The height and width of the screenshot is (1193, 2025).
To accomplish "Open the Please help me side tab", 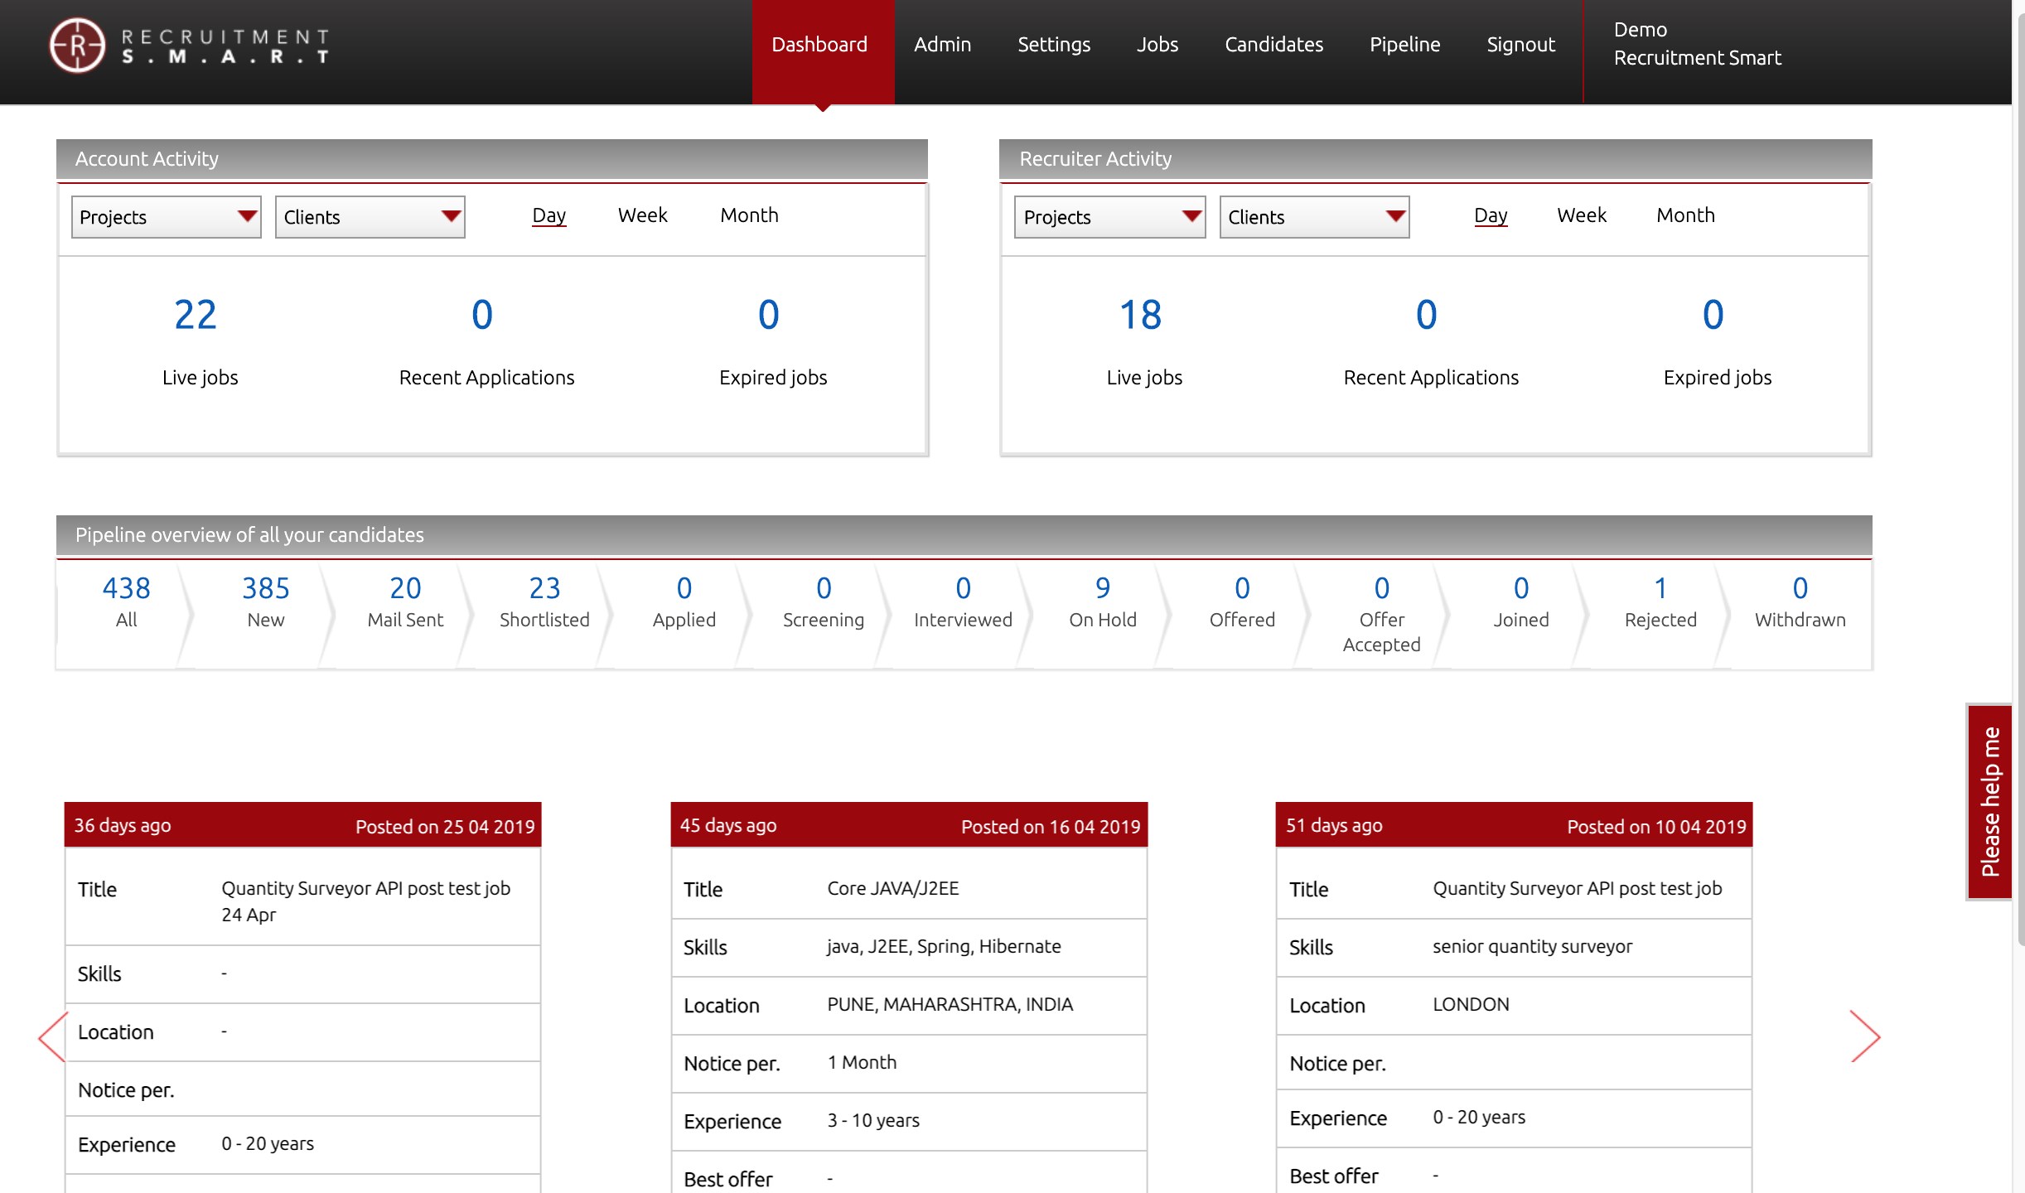I will click(x=1989, y=802).
